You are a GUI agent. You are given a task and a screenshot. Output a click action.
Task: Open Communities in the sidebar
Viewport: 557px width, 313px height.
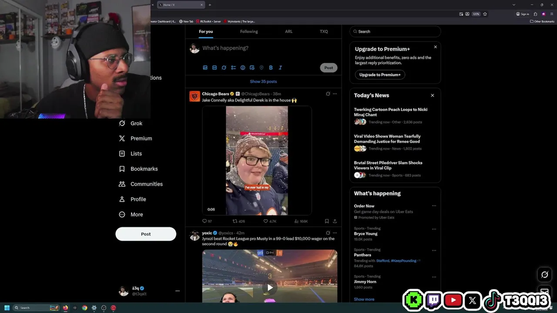141,184
